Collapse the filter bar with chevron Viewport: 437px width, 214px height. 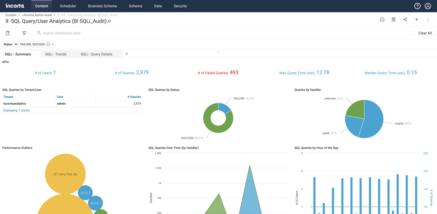point(218,52)
